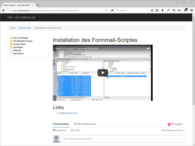Screen dimensions: 195x146
Task: Click the commenter avatar placeholder
Action: (57, 139)
